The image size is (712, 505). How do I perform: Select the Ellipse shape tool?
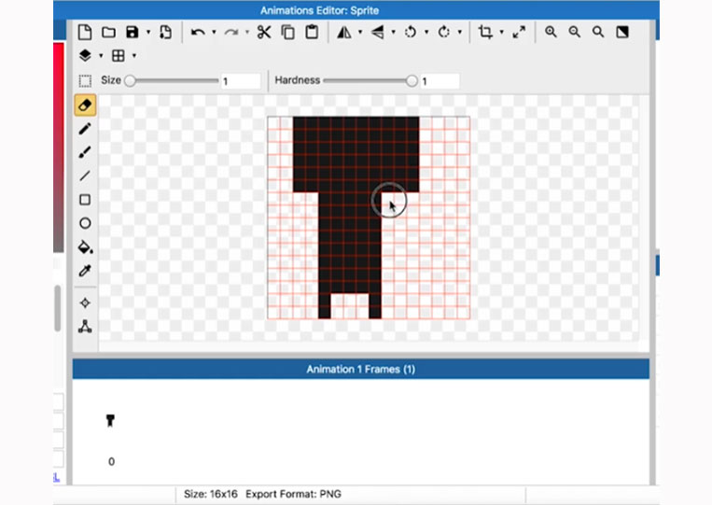point(85,223)
